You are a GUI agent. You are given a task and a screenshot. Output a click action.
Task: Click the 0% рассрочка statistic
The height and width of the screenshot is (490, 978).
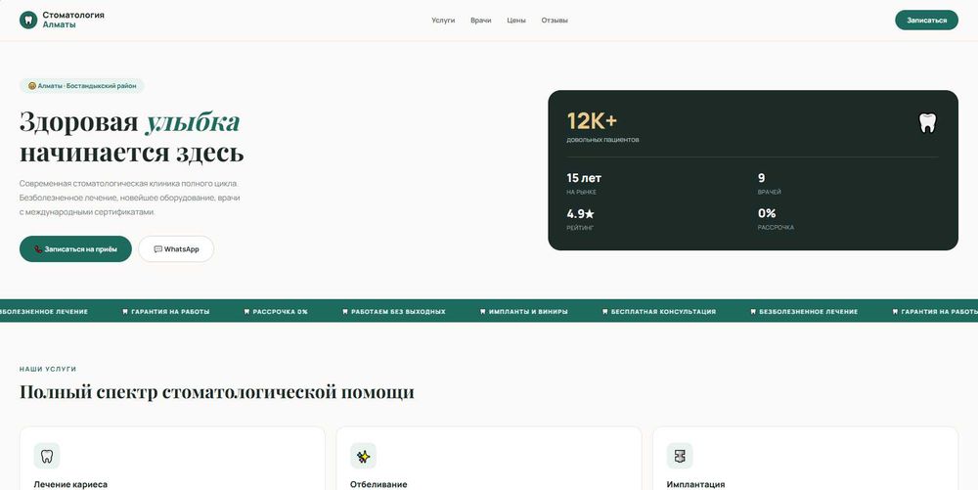(x=776, y=219)
